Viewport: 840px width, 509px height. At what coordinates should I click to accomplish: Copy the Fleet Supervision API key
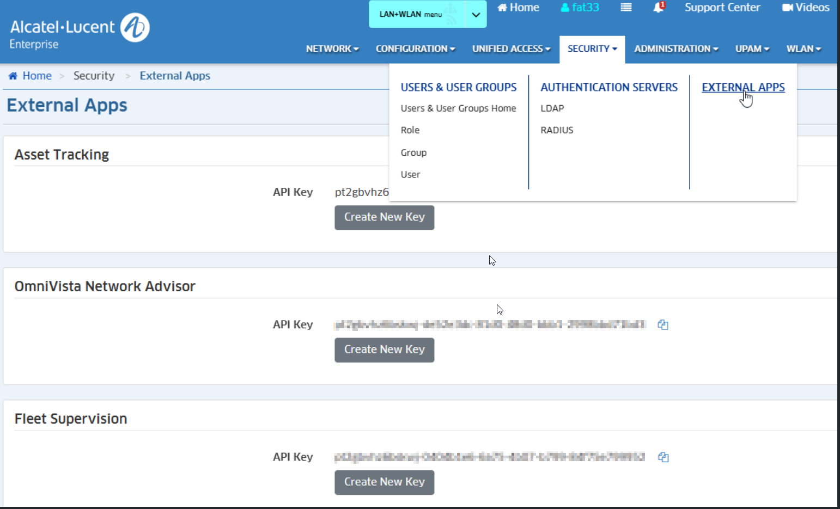pos(663,457)
